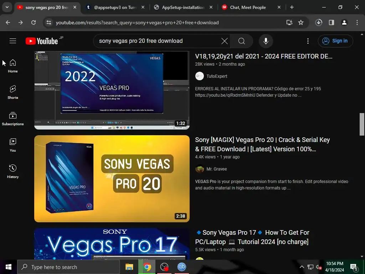Toggle Chrome side panel
The height and width of the screenshot is (274, 365).
click(331, 22)
